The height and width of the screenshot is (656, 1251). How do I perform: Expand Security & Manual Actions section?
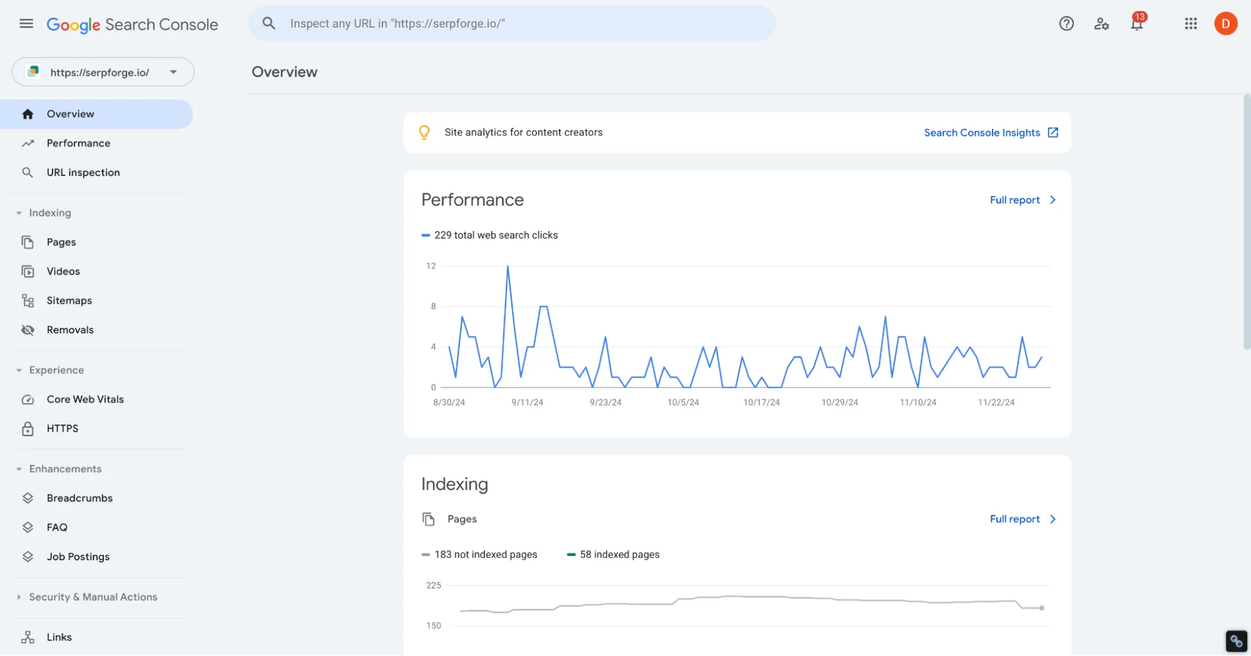(x=19, y=597)
